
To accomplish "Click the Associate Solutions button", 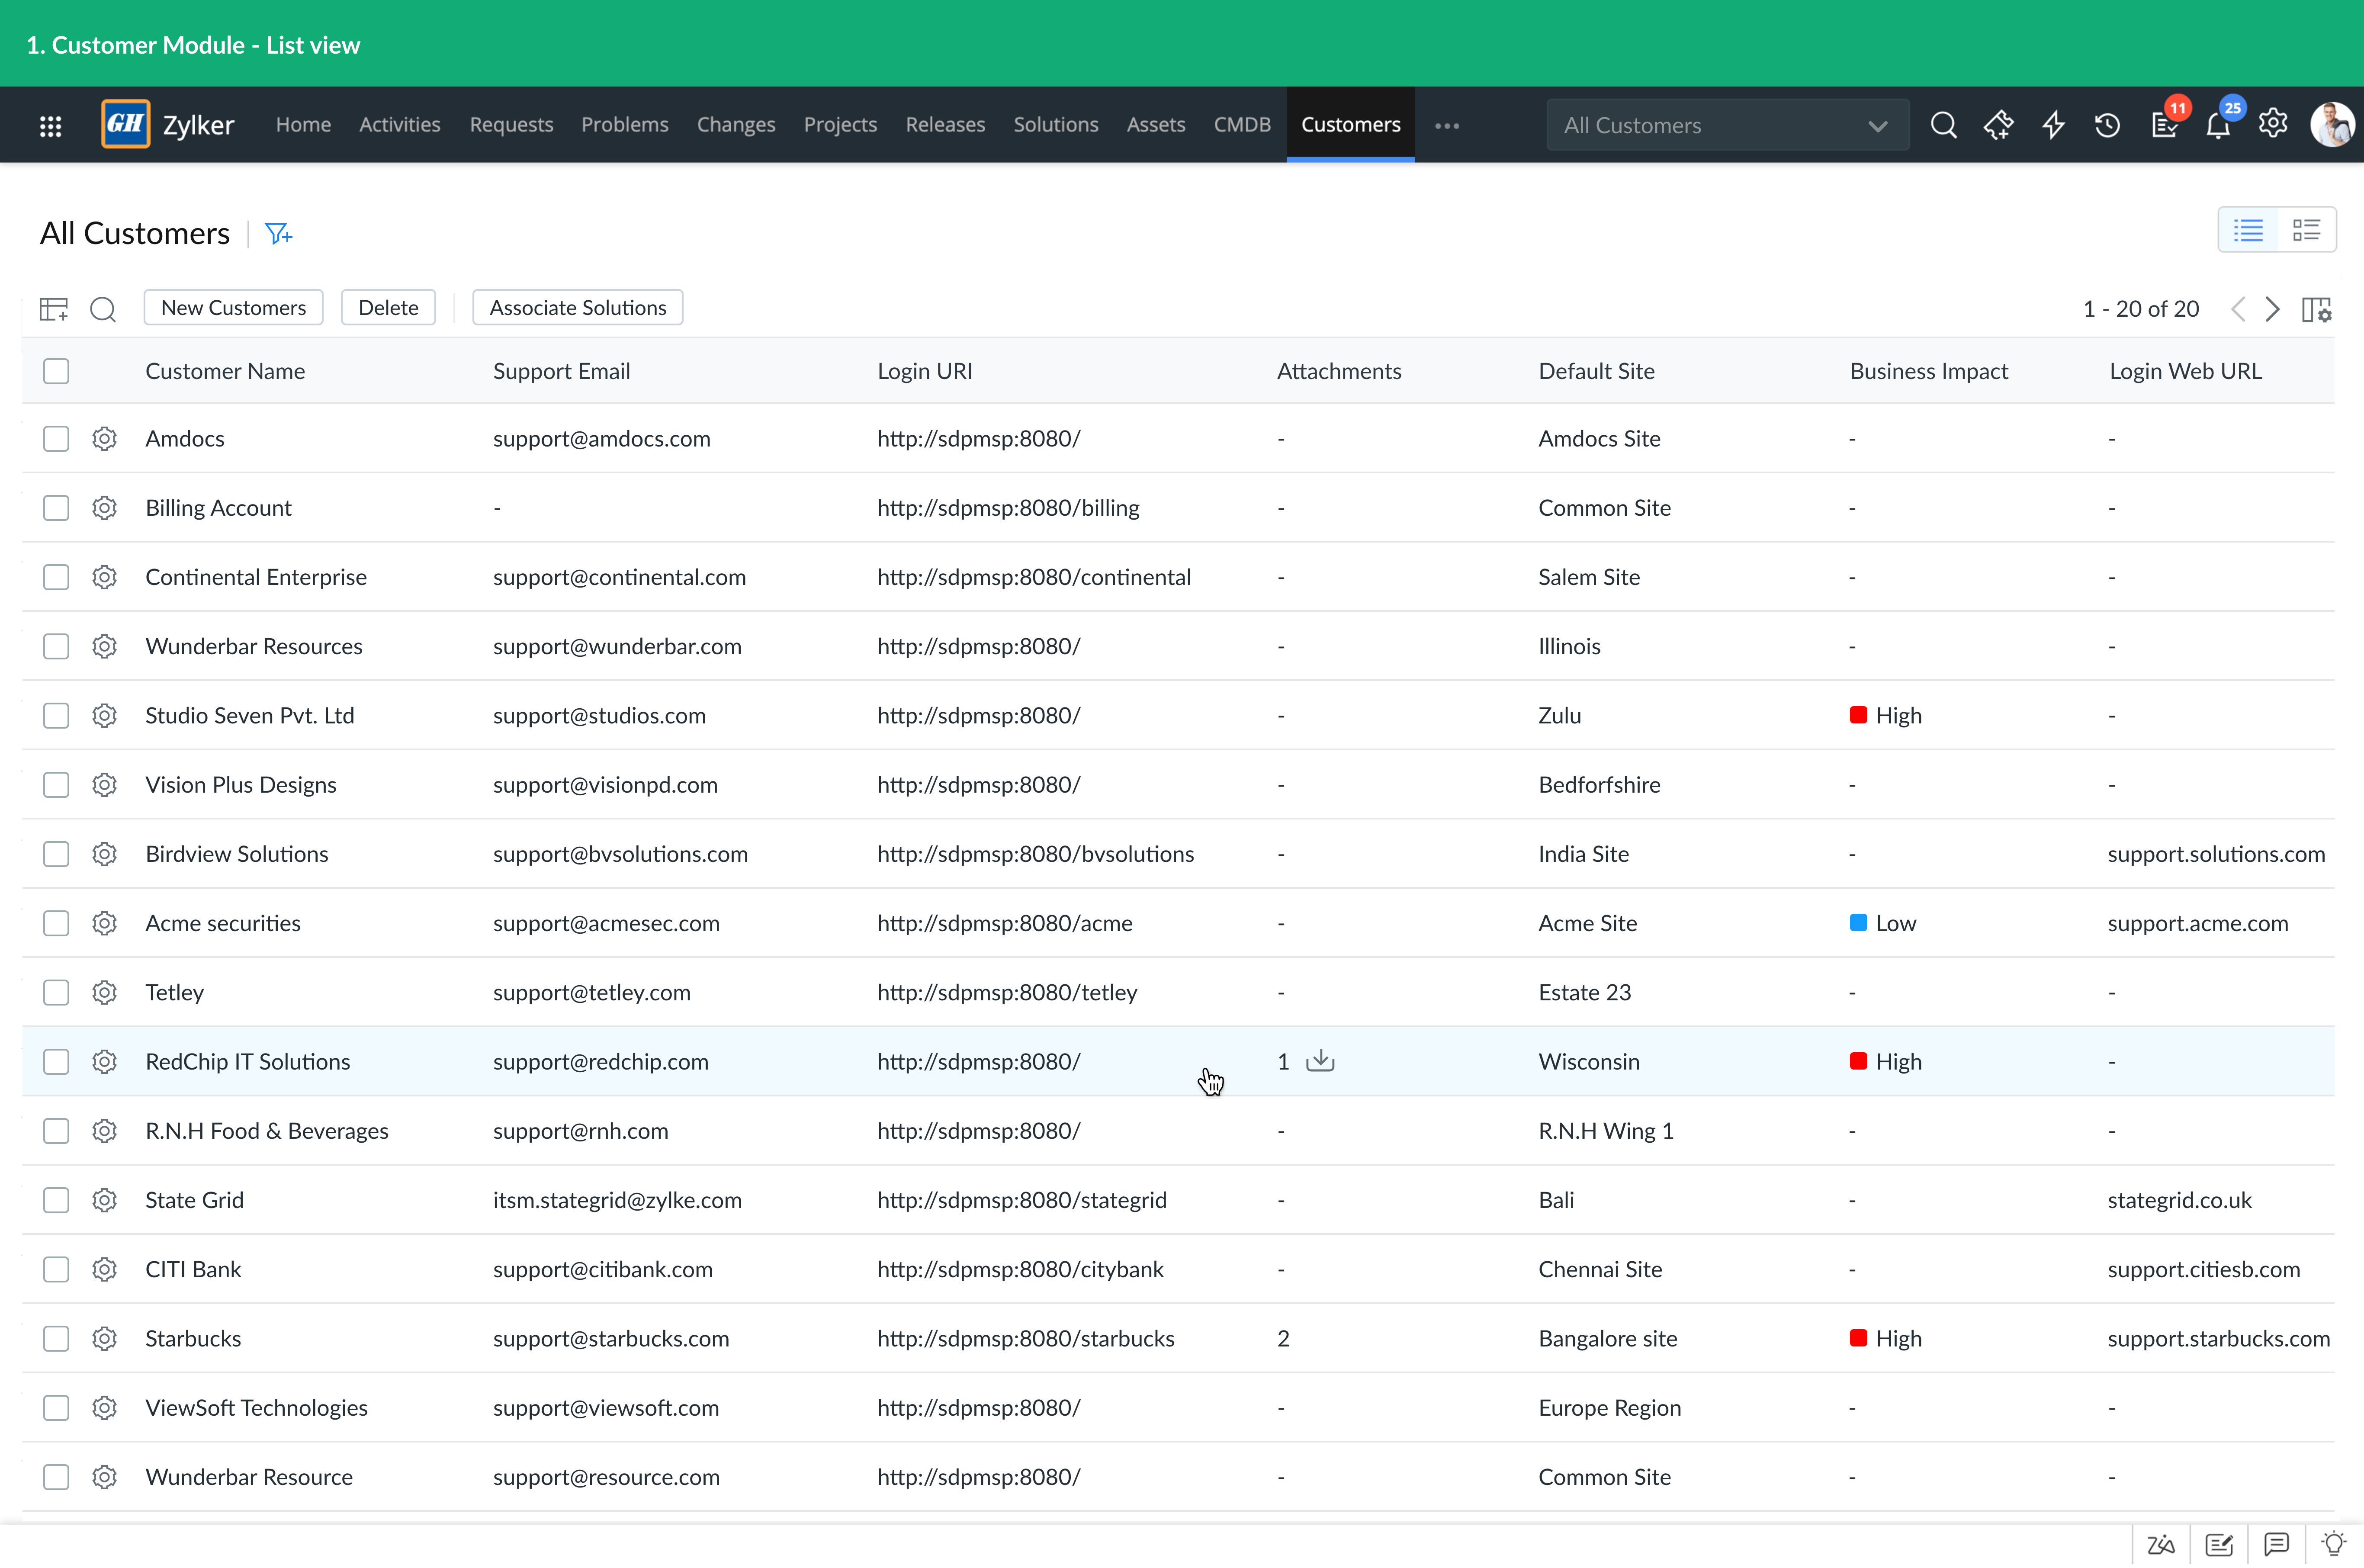I will coord(577,308).
